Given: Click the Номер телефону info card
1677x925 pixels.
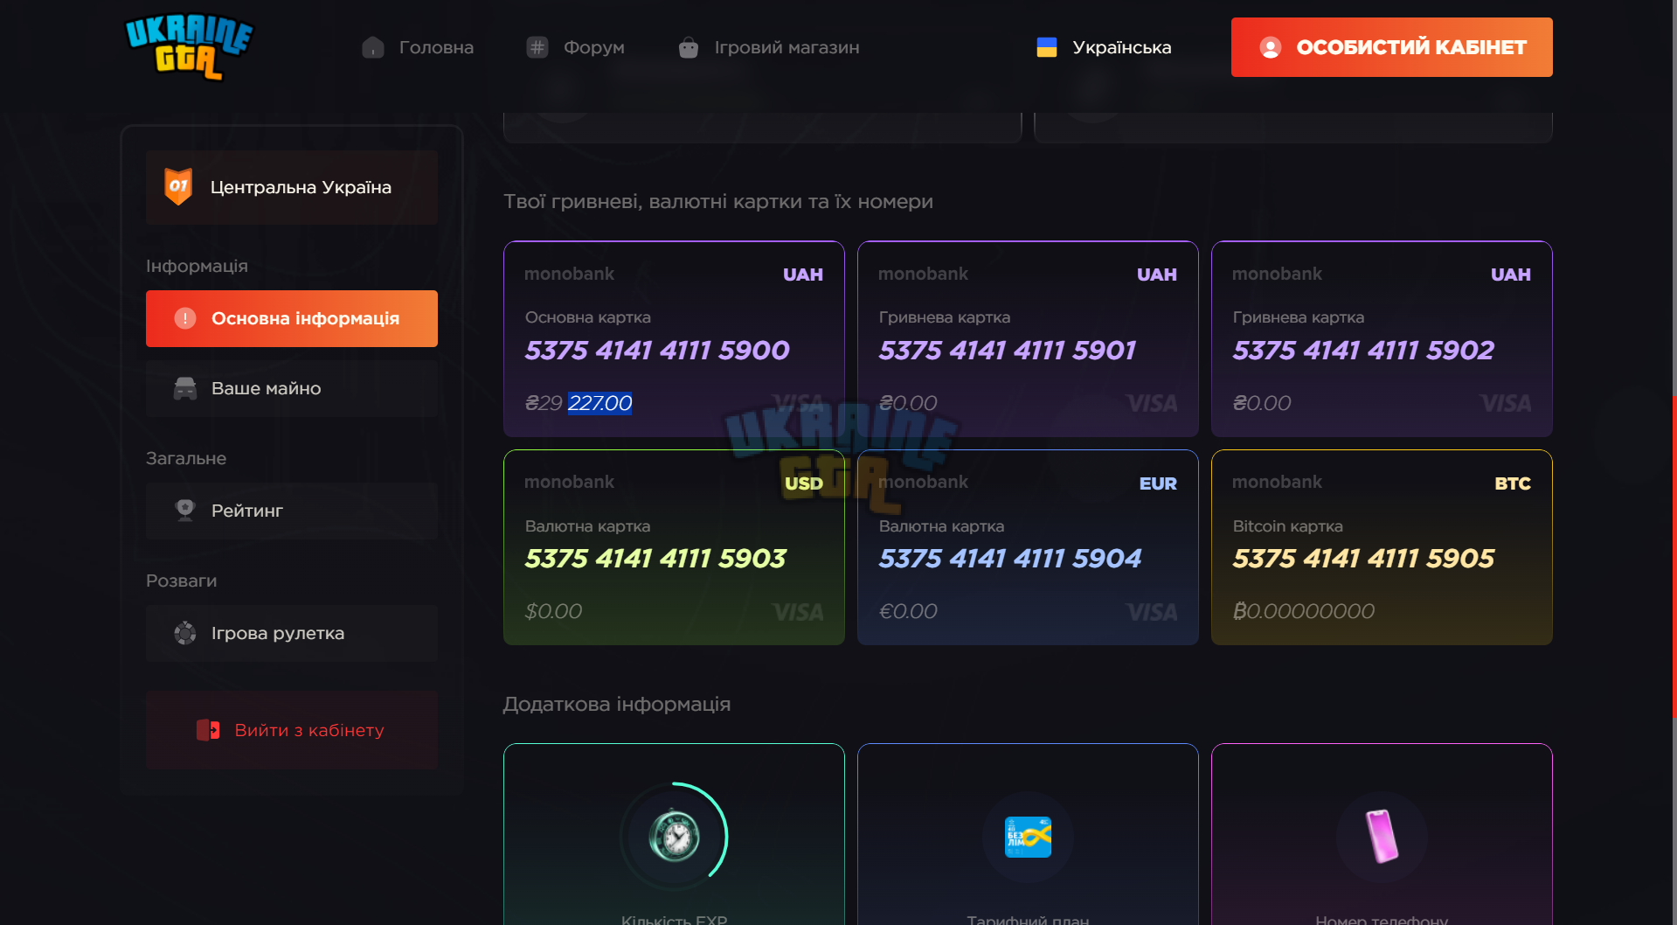Looking at the screenshot, I should point(1382,834).
